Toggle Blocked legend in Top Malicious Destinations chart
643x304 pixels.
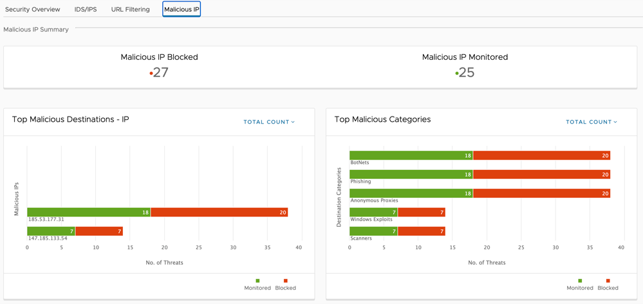[285, 285]
